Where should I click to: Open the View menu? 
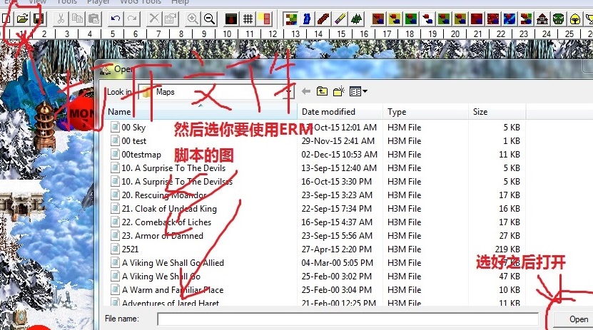click(x=37, y=2)
